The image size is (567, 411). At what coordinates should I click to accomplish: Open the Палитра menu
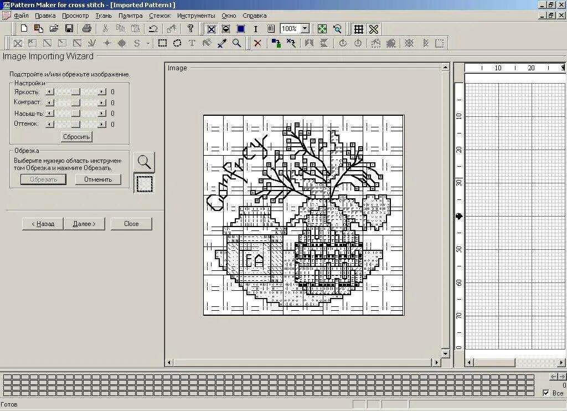tap(131, 16)
